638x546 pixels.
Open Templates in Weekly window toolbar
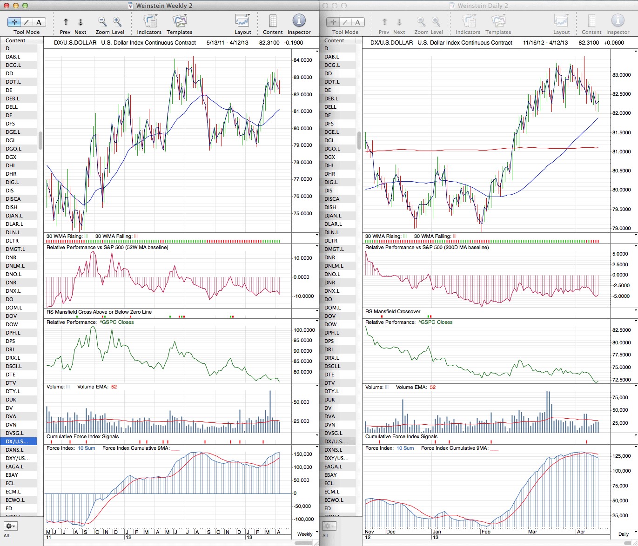179,22
